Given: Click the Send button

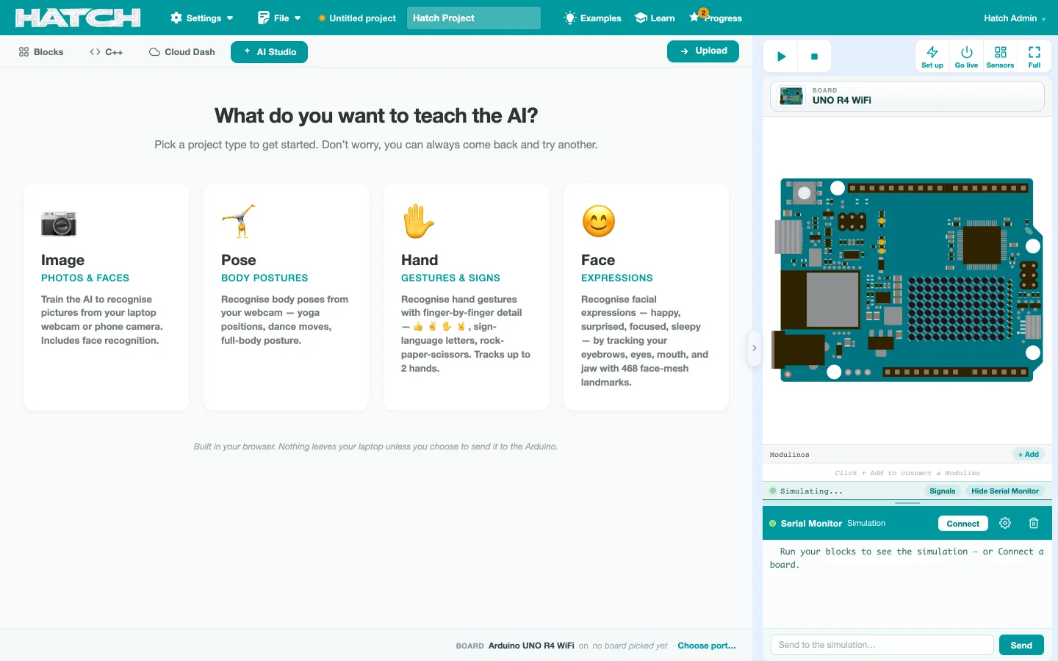Looking at the screenshot, I should coord(1021,645).
